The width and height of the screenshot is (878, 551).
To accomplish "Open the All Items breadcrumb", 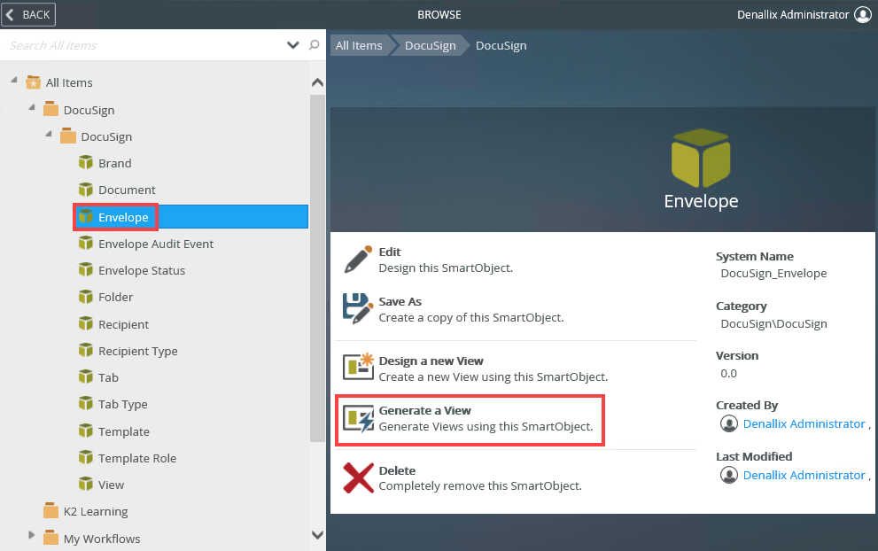I will point(359,45).
